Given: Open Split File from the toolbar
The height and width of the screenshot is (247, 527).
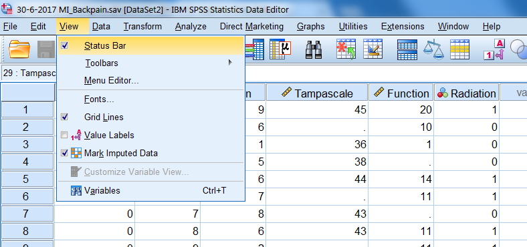Looking at the screenshot, I should [x=407, y=49].
